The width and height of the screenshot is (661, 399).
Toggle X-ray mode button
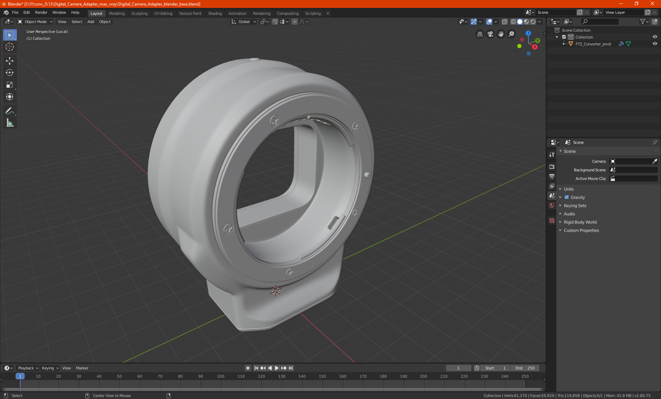(505, 22)
